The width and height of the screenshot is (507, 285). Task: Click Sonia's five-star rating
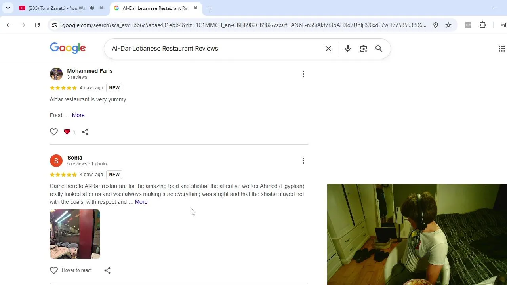[63, 175]
